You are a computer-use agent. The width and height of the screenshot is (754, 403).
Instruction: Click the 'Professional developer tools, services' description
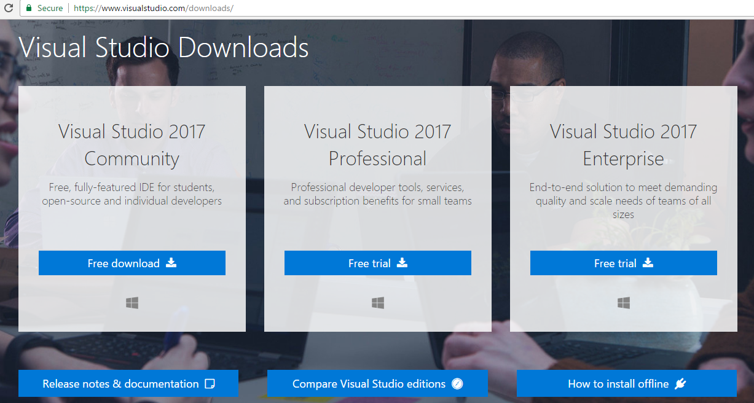pos(378,194)
